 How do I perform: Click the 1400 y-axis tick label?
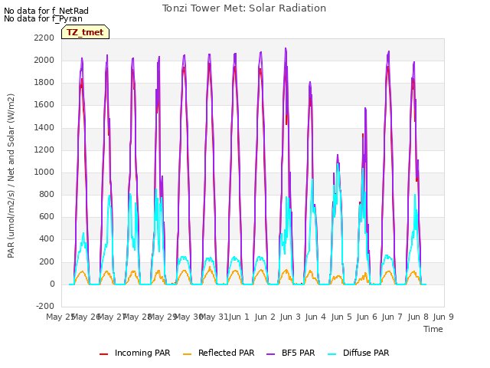(44, 128)
